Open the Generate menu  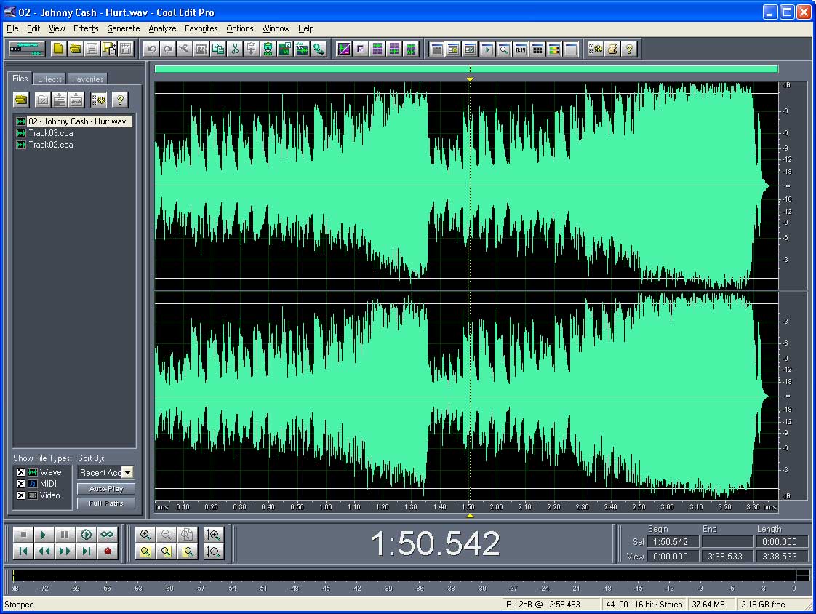(x=124, y=28)
